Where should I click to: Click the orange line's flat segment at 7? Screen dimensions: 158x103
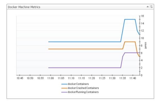pyautogui.click(x=85, y=49)
